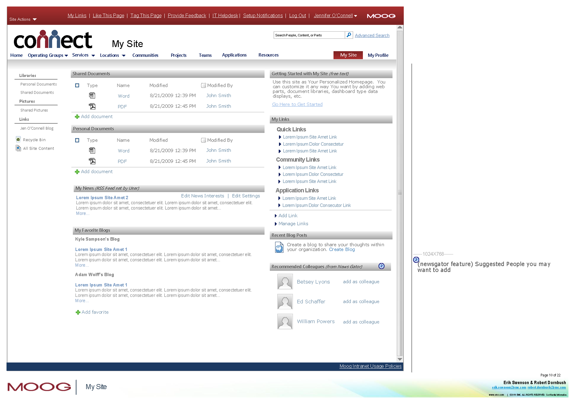Screen dimensions: 569x398
Task: Click annotation marker 2 on Recommended Colleagues
Action: pos(381,266)
